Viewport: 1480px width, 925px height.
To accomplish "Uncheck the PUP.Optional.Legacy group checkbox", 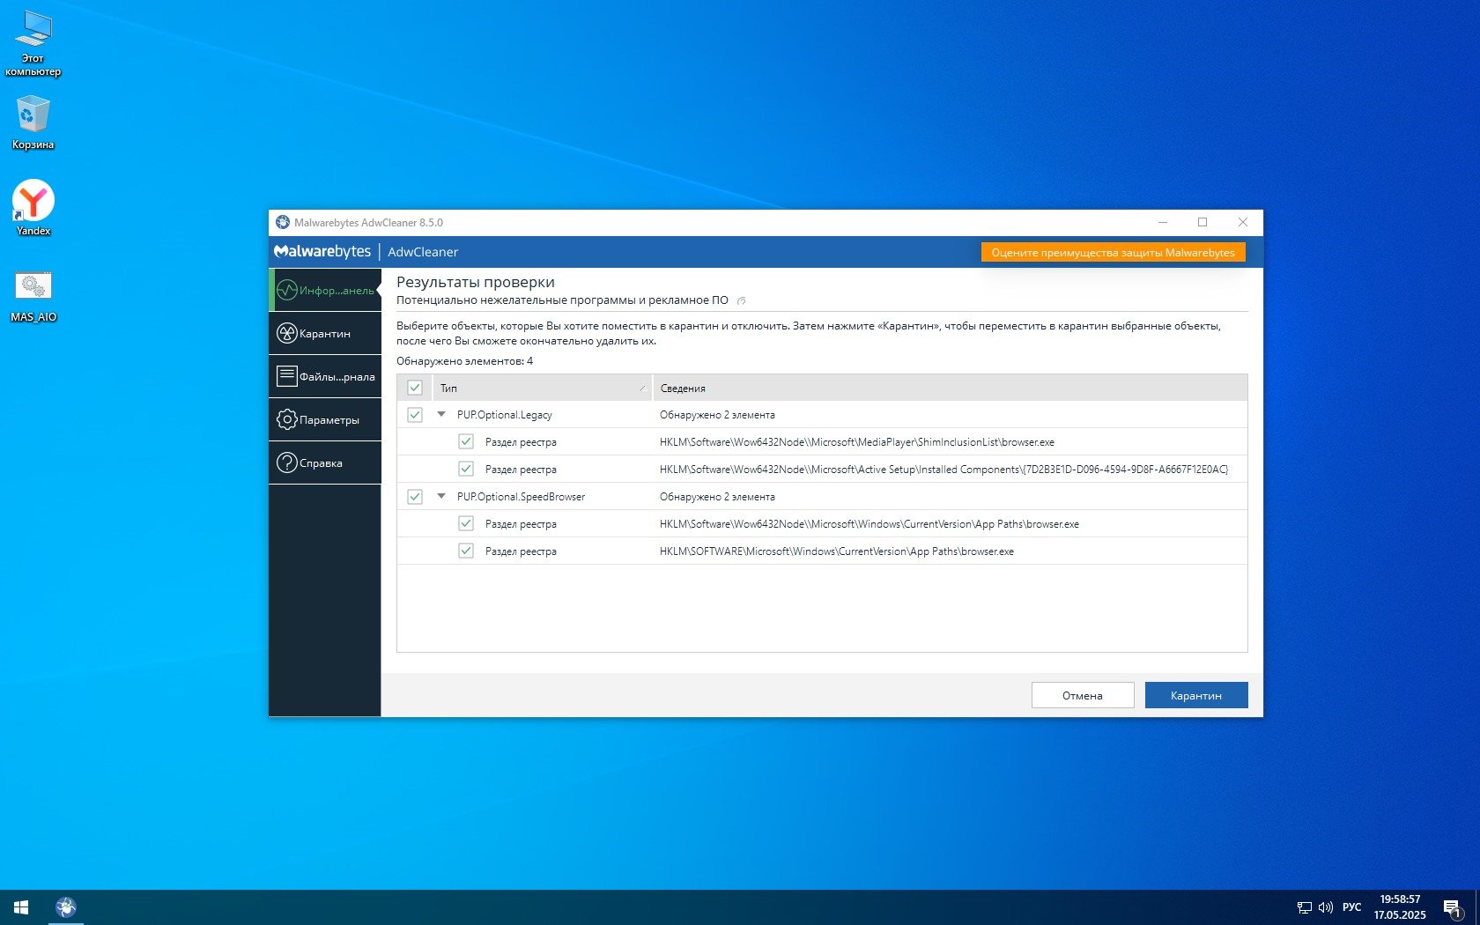I will 415,415.
